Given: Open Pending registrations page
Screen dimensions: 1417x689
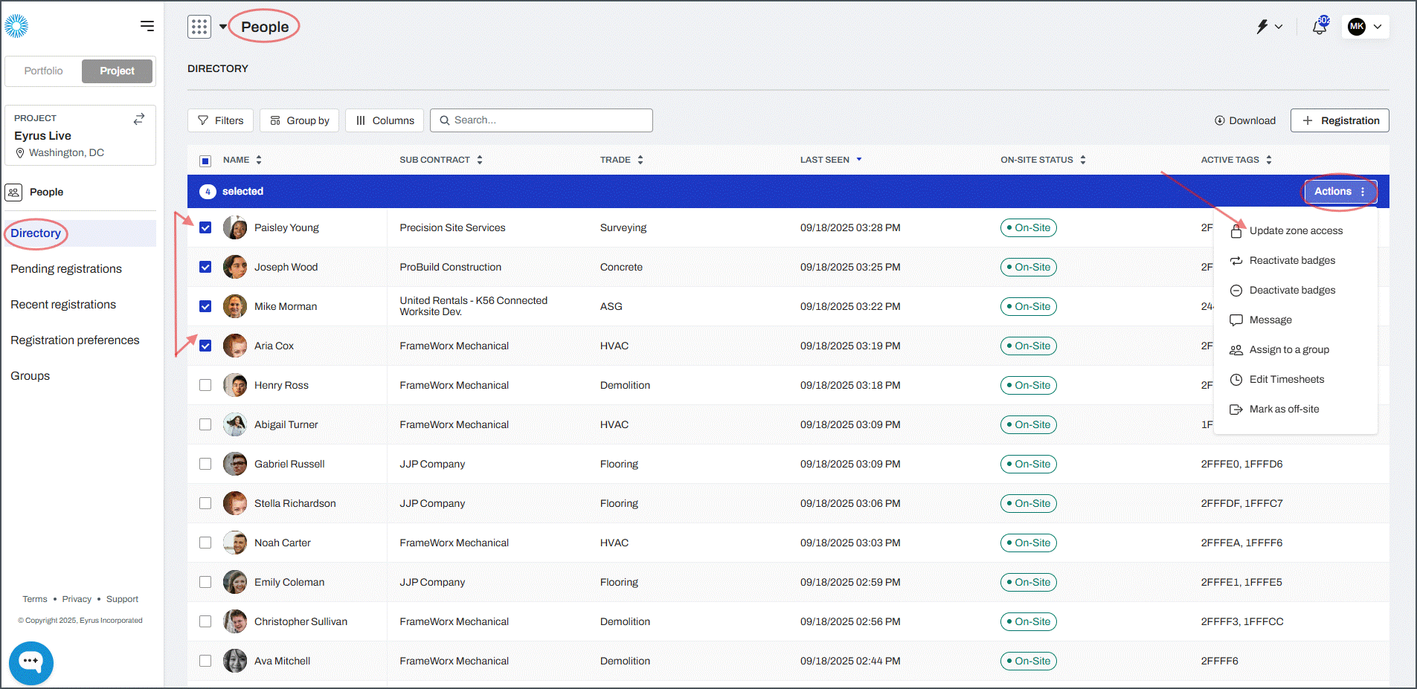Looking at the screenshot, I should click(x=66, y=269).
